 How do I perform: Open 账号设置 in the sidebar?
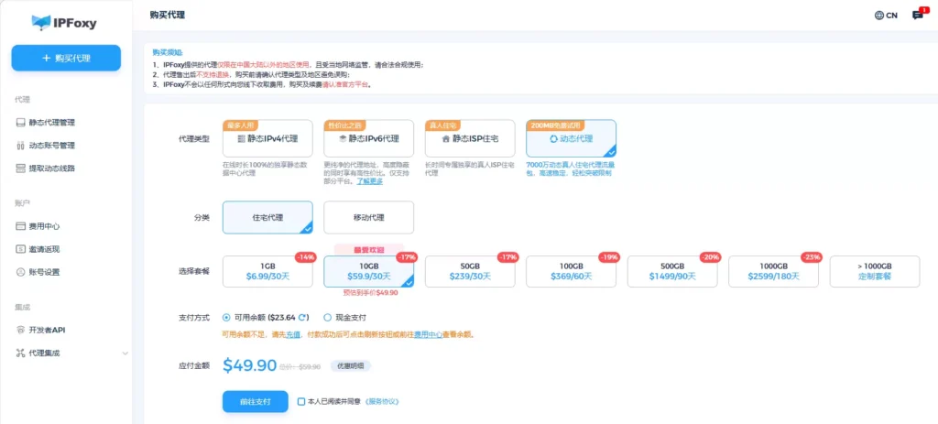(x=45, y=272)
